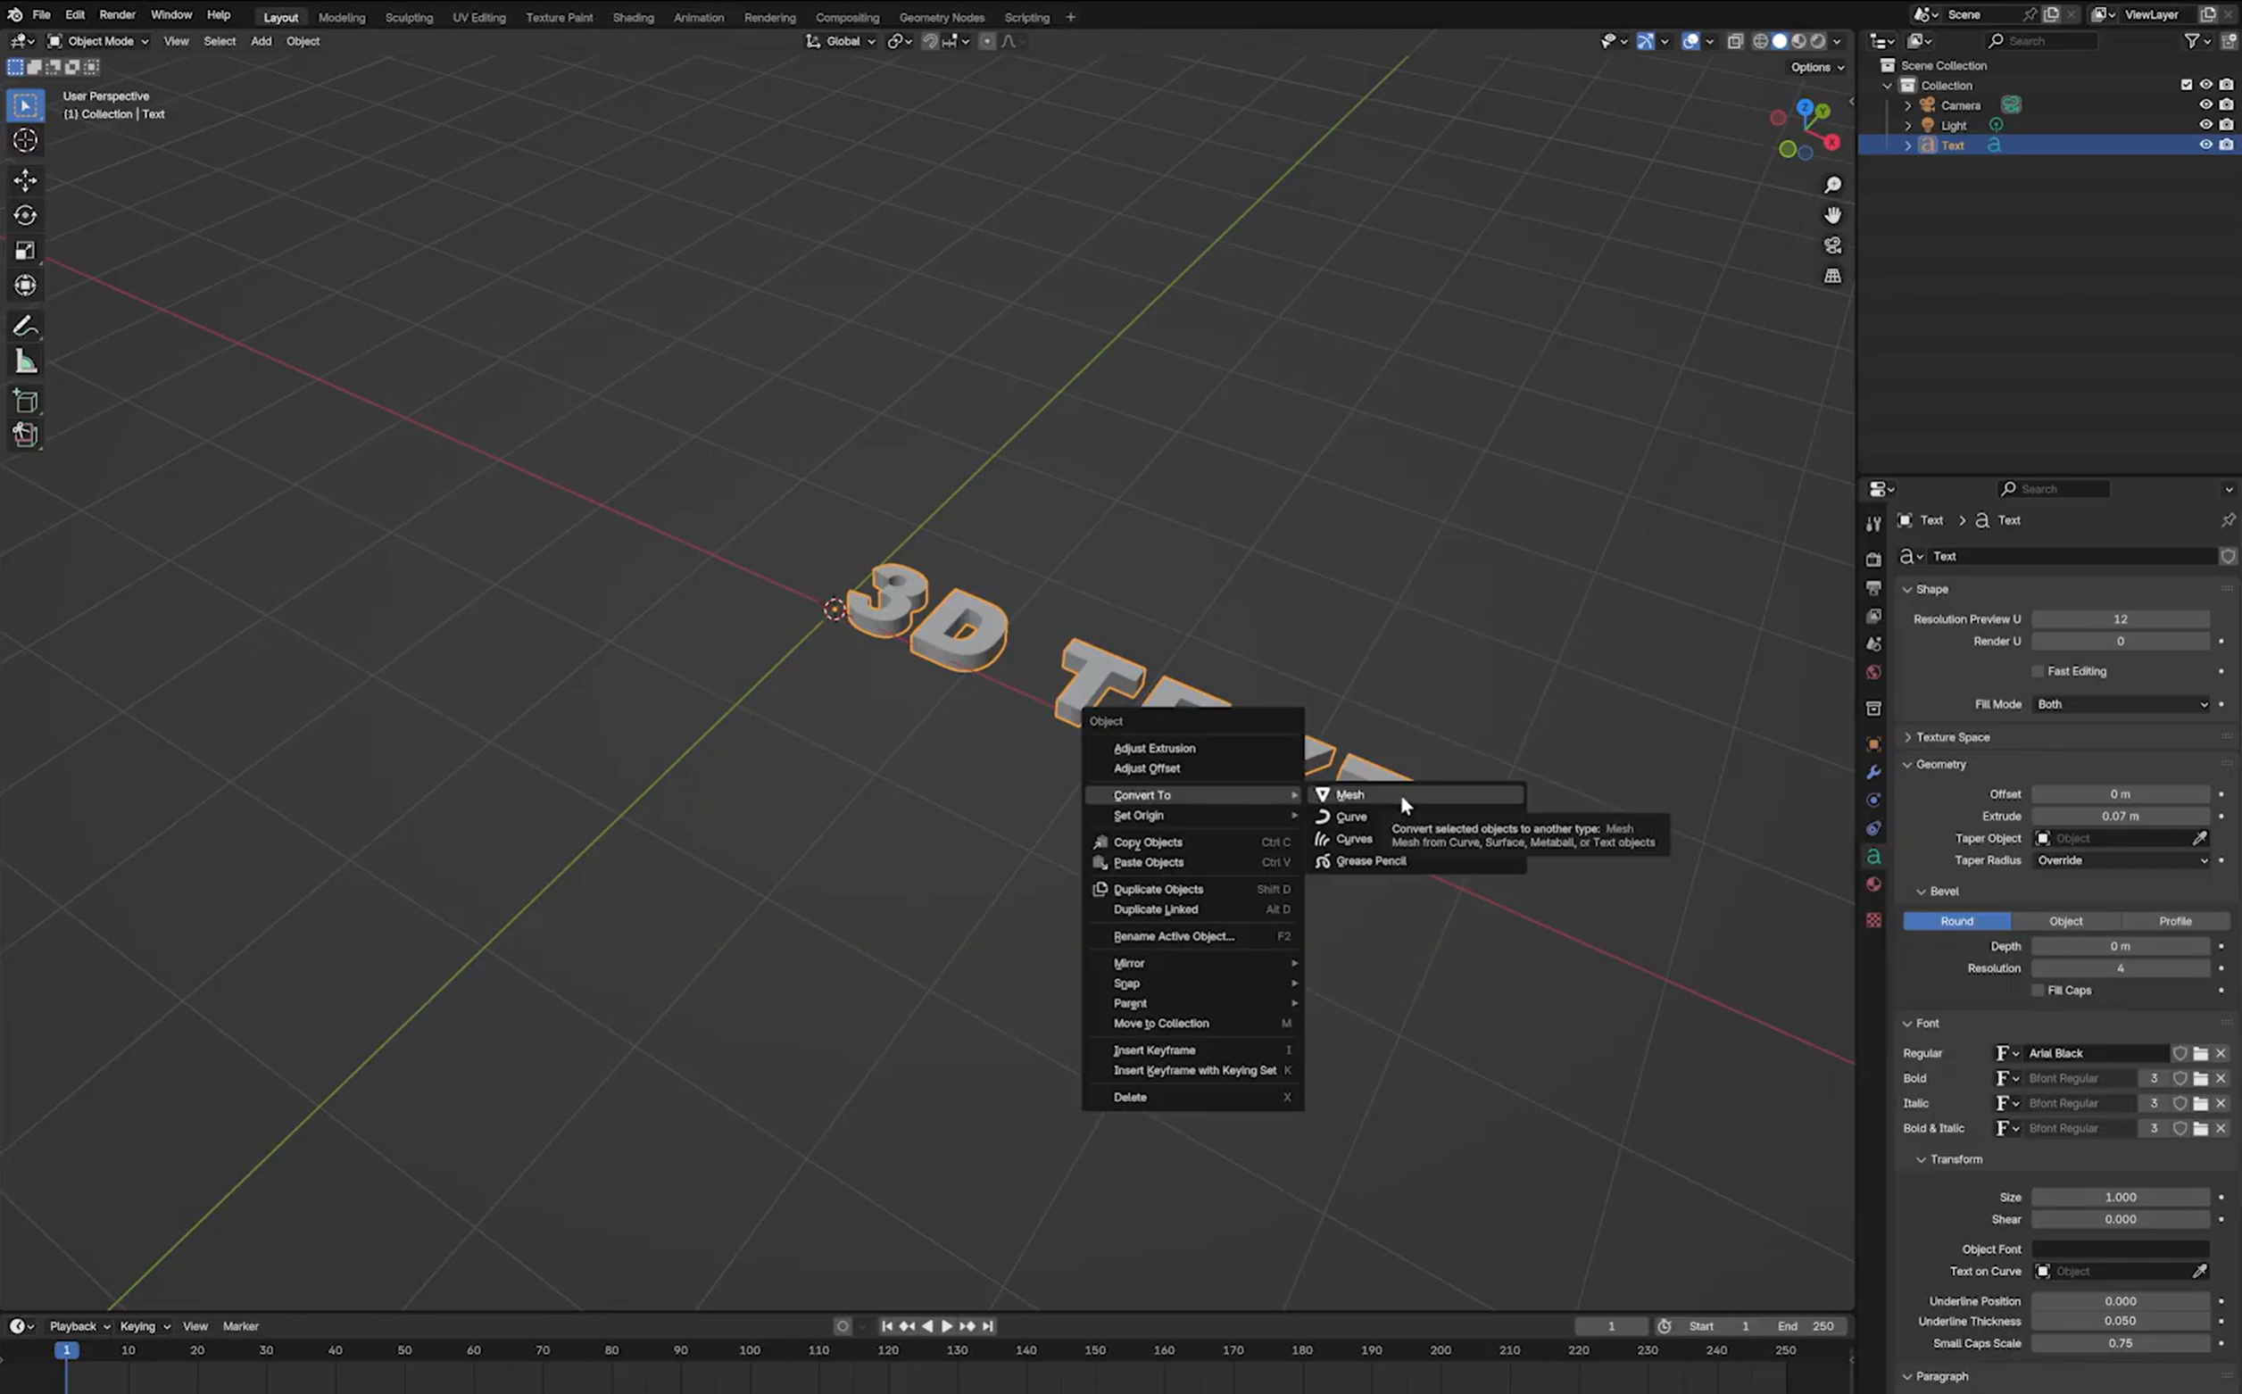2242x1394 pixels.
Task: Toggle camera view icon in viewport
Action: coord(1832,245)
